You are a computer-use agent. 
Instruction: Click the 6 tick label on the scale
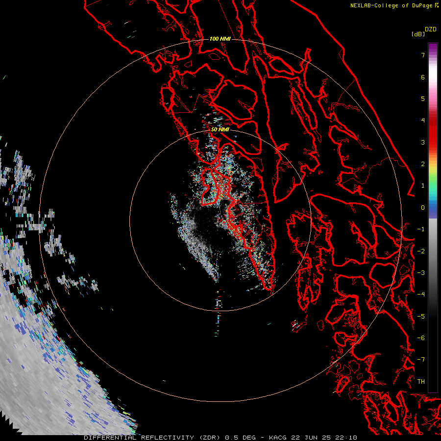(423, 77)
